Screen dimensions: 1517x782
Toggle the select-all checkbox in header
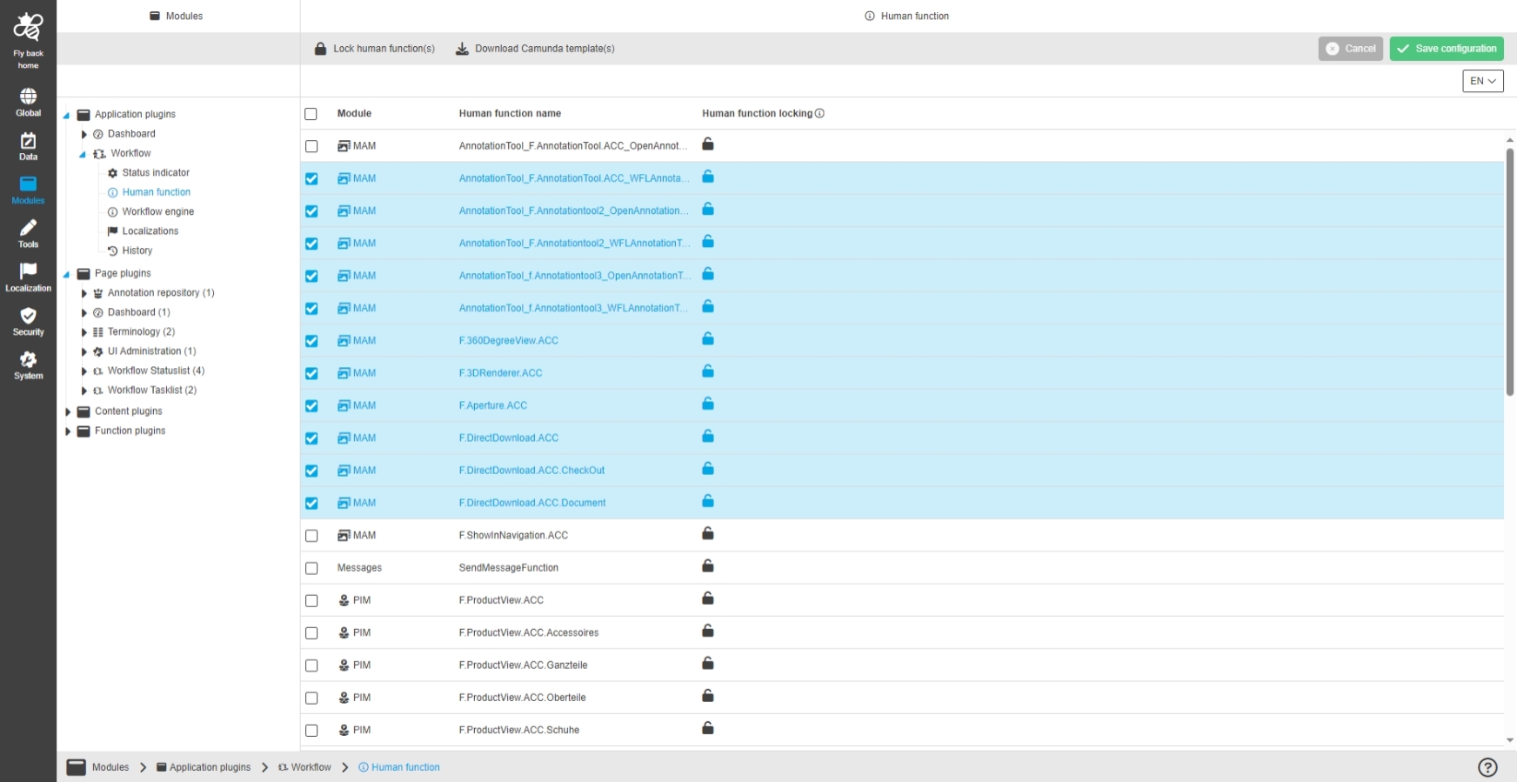(311, 114)
